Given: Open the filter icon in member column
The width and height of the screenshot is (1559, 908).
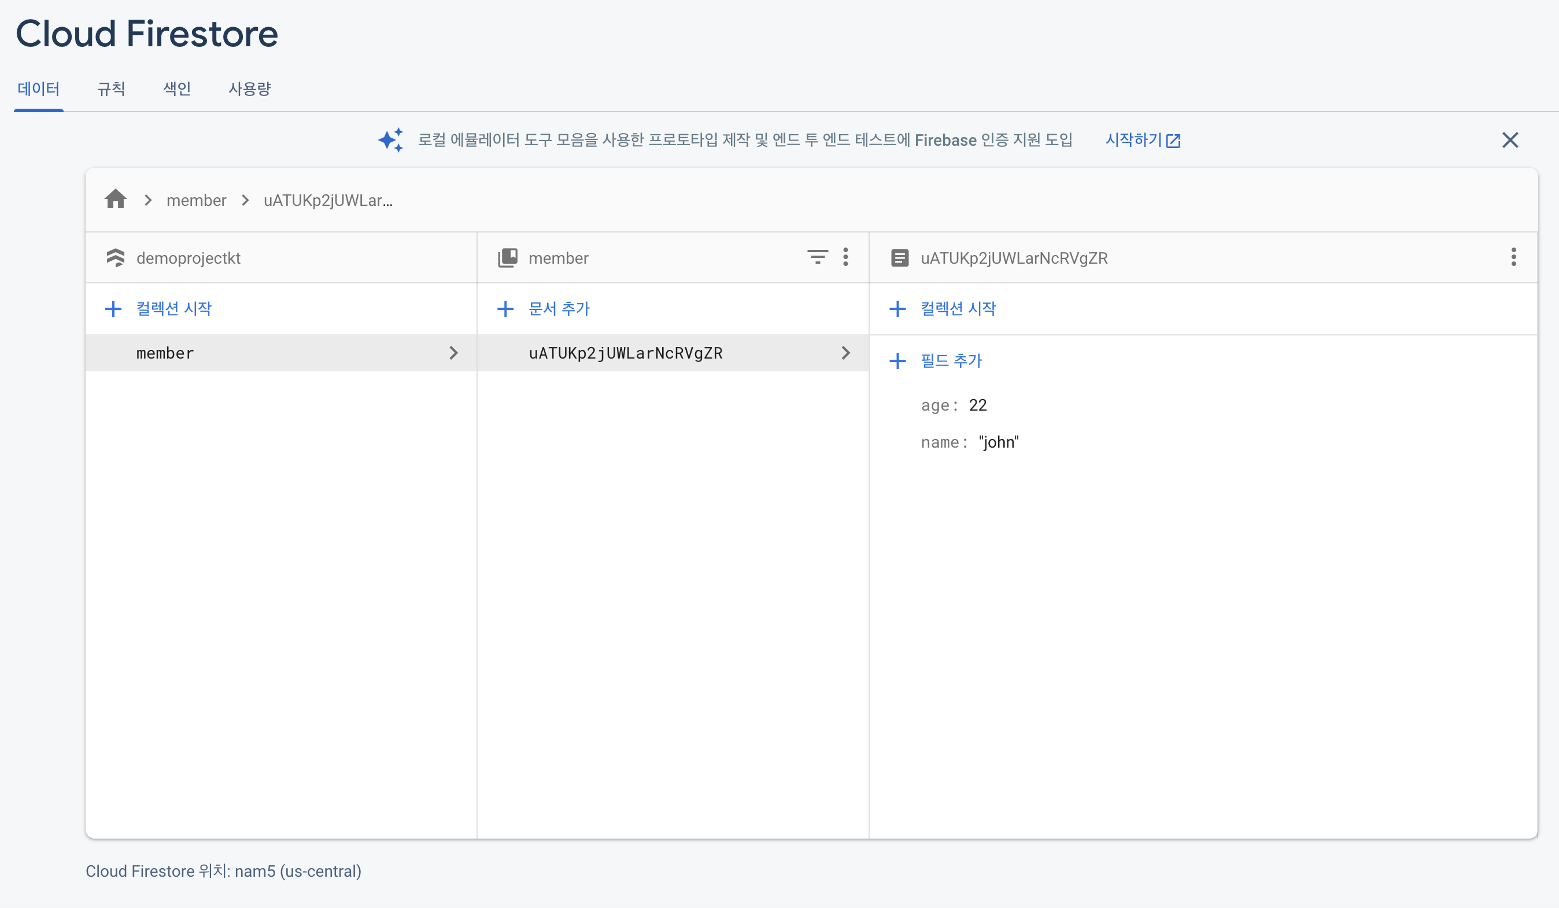Looking at the screenshot, I should (x=817, y=257).
